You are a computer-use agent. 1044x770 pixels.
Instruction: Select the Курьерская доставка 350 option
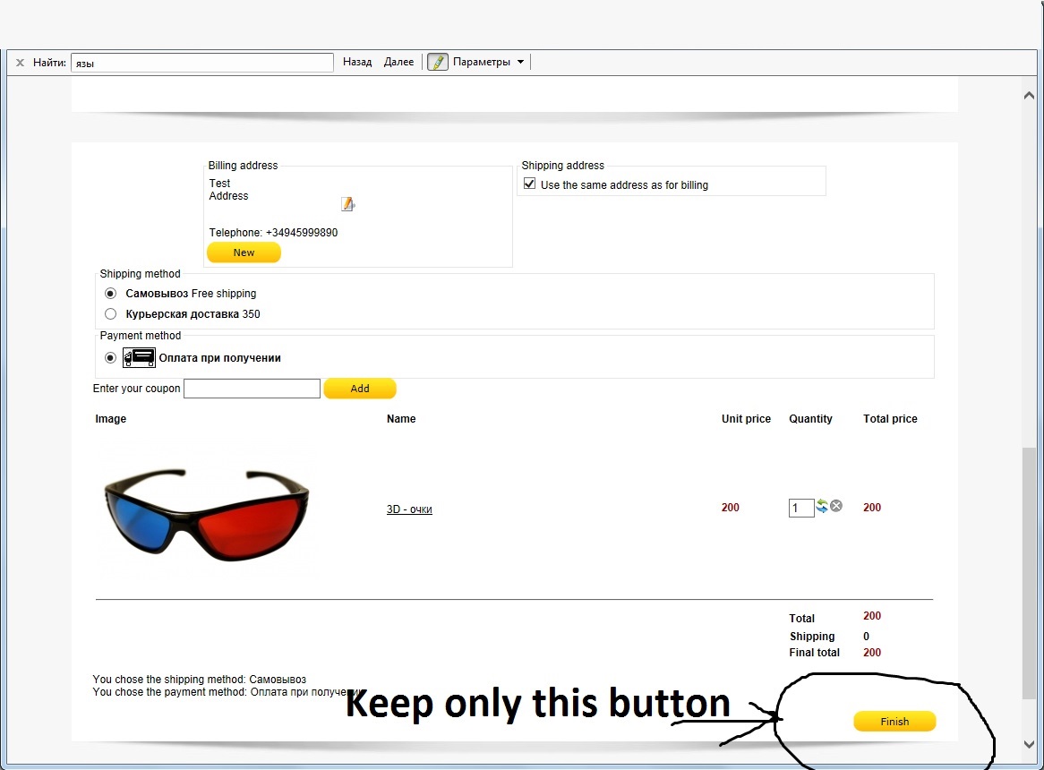pos(110,314)
